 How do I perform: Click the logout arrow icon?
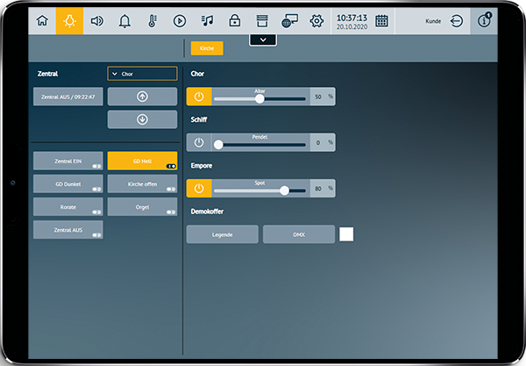(457, 21)
